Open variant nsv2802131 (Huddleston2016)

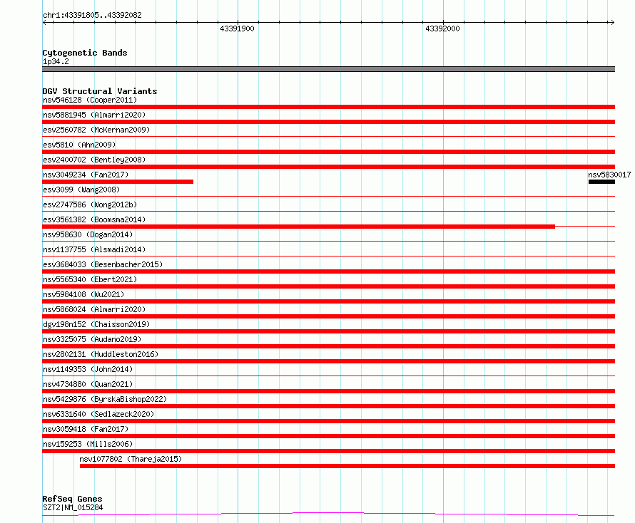(101, 354)
